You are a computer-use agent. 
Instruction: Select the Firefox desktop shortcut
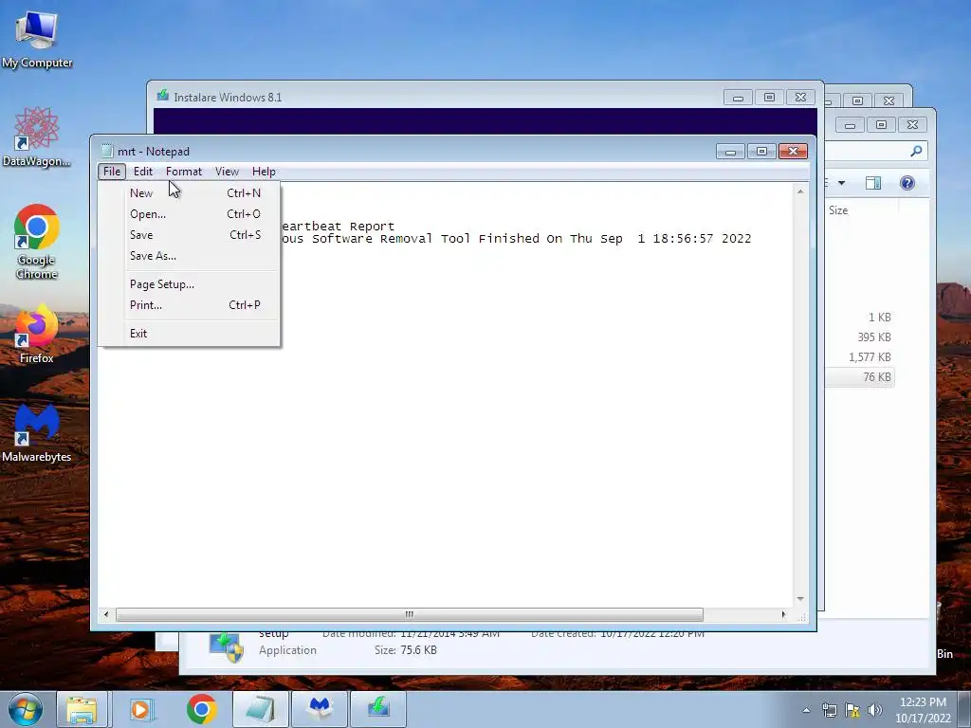tap(37, 335)
